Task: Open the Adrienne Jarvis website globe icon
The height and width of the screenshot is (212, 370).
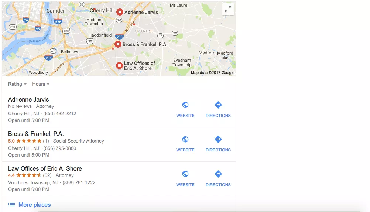Action: (x=185, y=105)
